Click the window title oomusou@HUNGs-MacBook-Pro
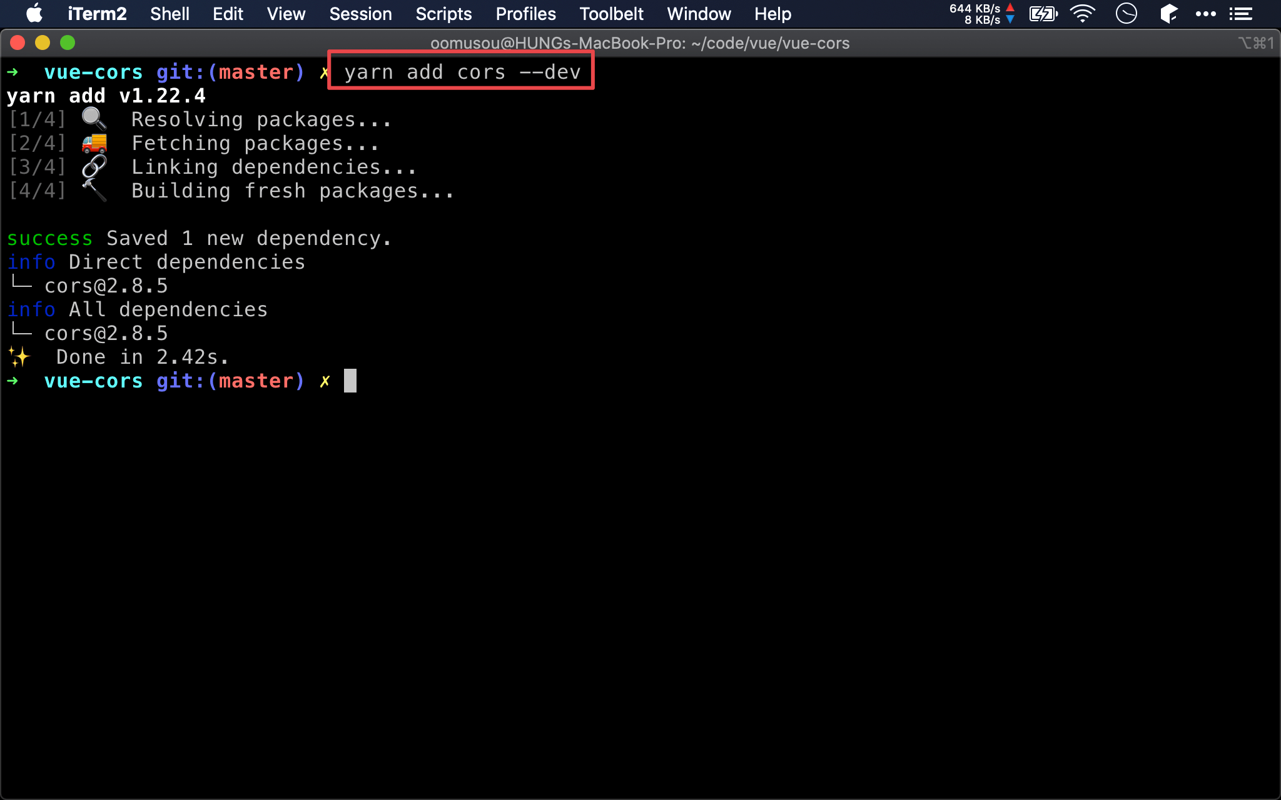Screen dimensions: 1281x800 [640, 43]
